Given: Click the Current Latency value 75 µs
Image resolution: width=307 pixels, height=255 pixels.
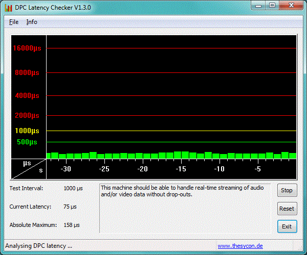Looking at the screenshot, I should [70, 207].
